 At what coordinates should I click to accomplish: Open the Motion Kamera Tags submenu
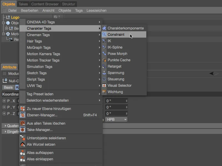60,54
